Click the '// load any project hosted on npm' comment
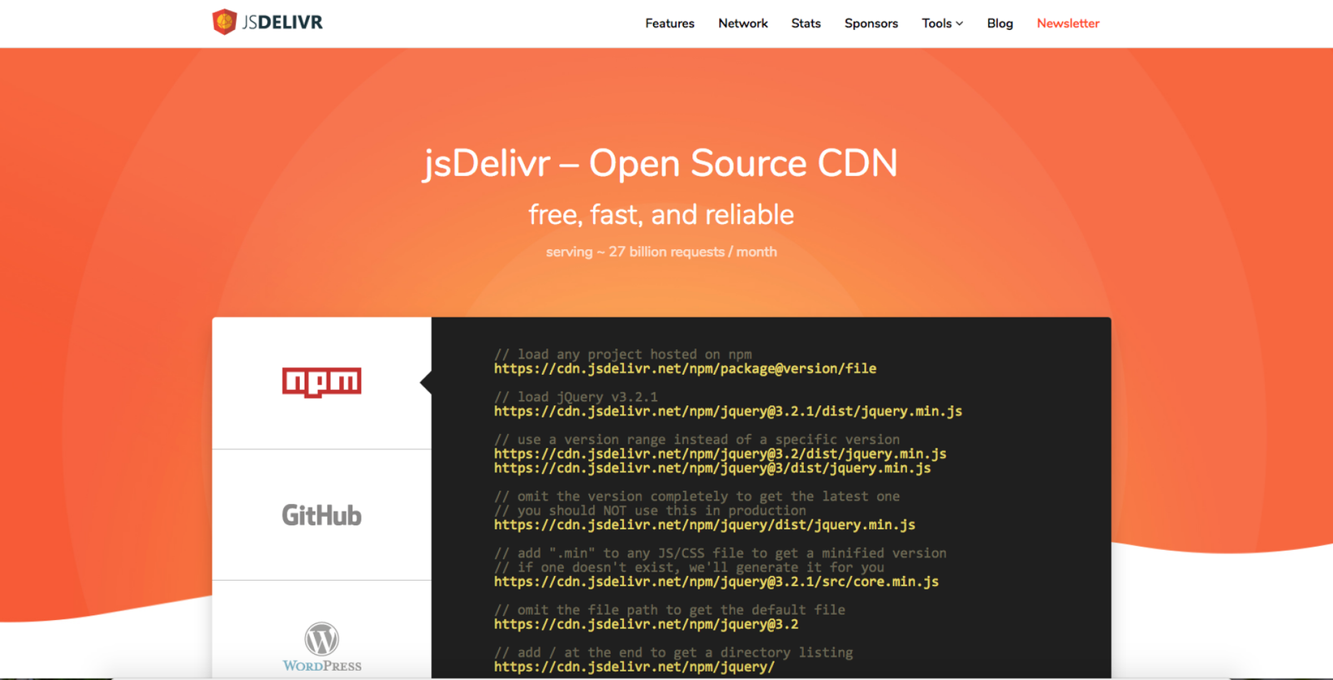This screenshot has height=680, width=1333. point(623,354)
